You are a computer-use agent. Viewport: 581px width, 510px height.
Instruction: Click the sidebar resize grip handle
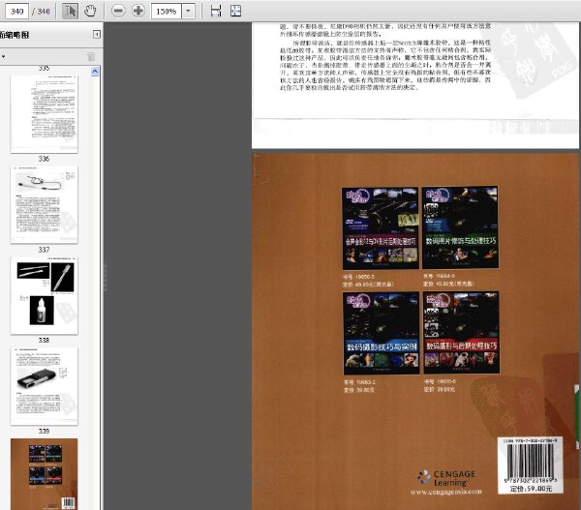(105, 277)
